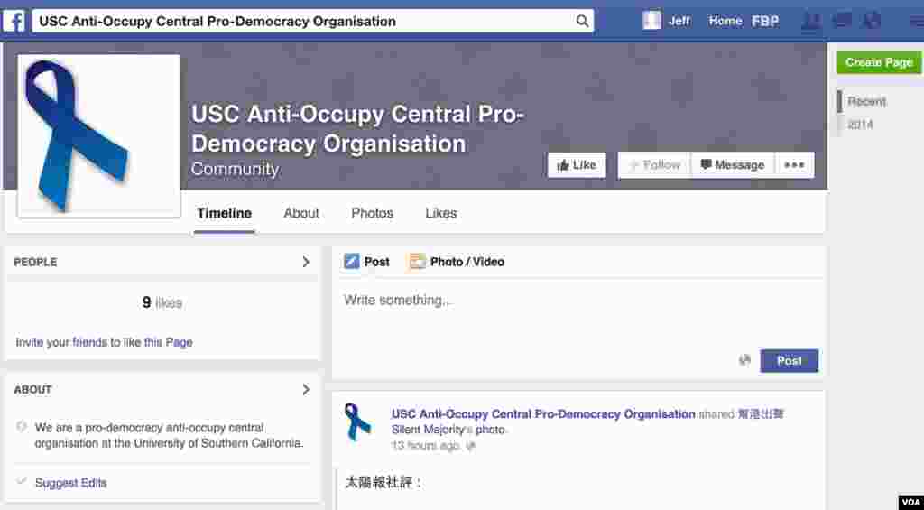This screenshot has width=924, height=510.
Task: Click Jeff's profile picture thumbnail
Action: [651, 21]
